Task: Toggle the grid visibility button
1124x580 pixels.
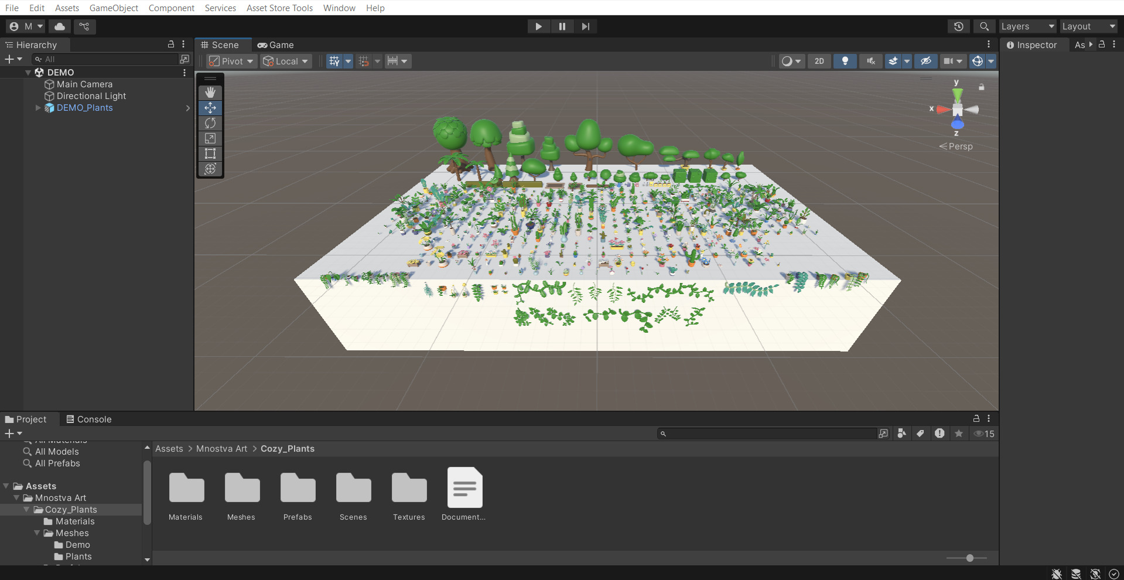Action: 334,61
